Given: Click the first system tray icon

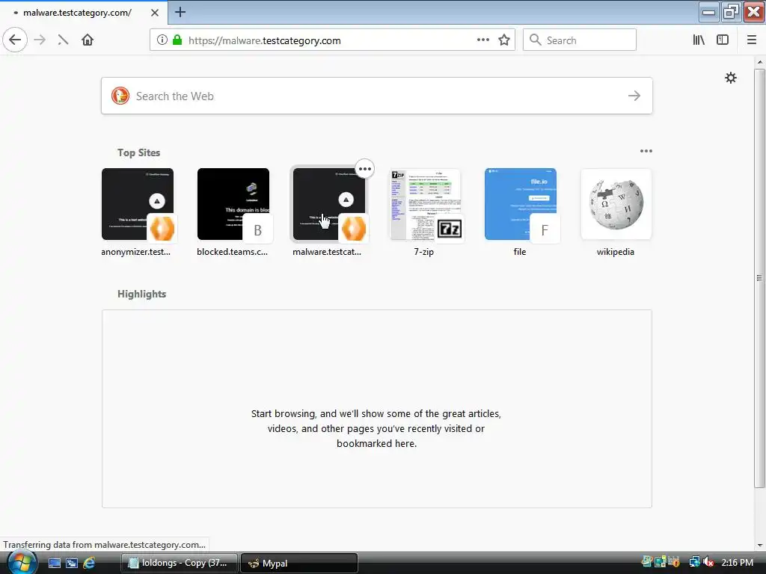Looking at the screenshot, I should click(647, 562).
